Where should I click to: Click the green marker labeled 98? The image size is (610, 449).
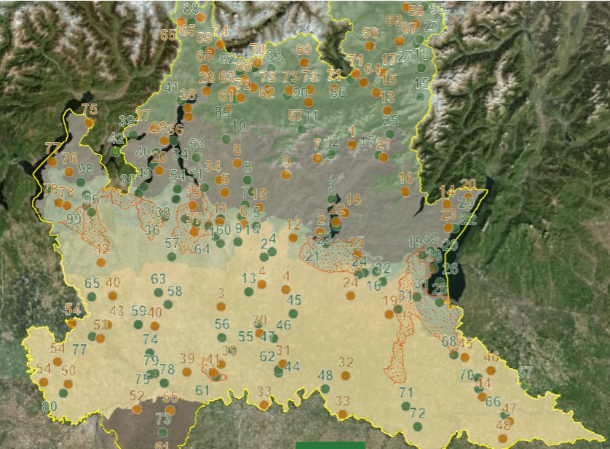(x=81, y=181)
